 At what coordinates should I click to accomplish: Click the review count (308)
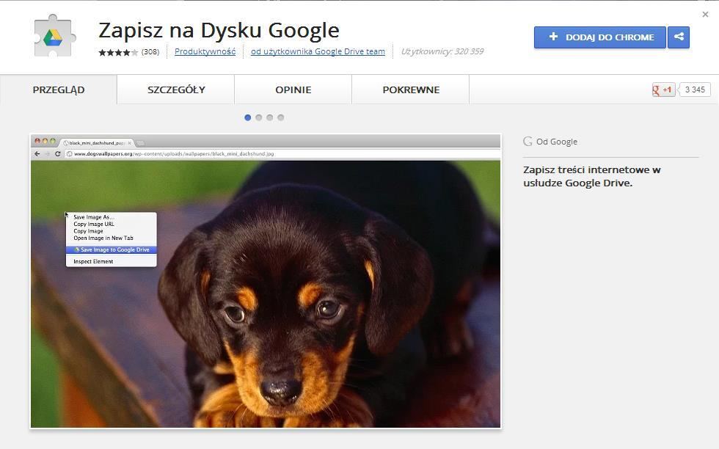pos(150,52)
